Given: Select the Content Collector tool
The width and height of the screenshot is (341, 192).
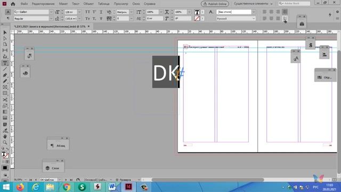Looking at the screenshot, I should click(5, 57).
